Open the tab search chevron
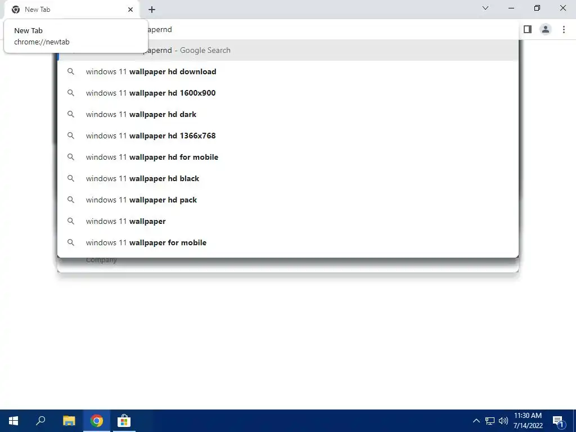This screenshot has width=576, height=432. click(485, 8)
